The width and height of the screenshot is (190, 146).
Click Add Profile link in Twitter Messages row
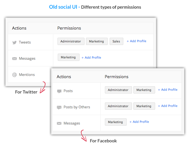[x=91, y=58]
